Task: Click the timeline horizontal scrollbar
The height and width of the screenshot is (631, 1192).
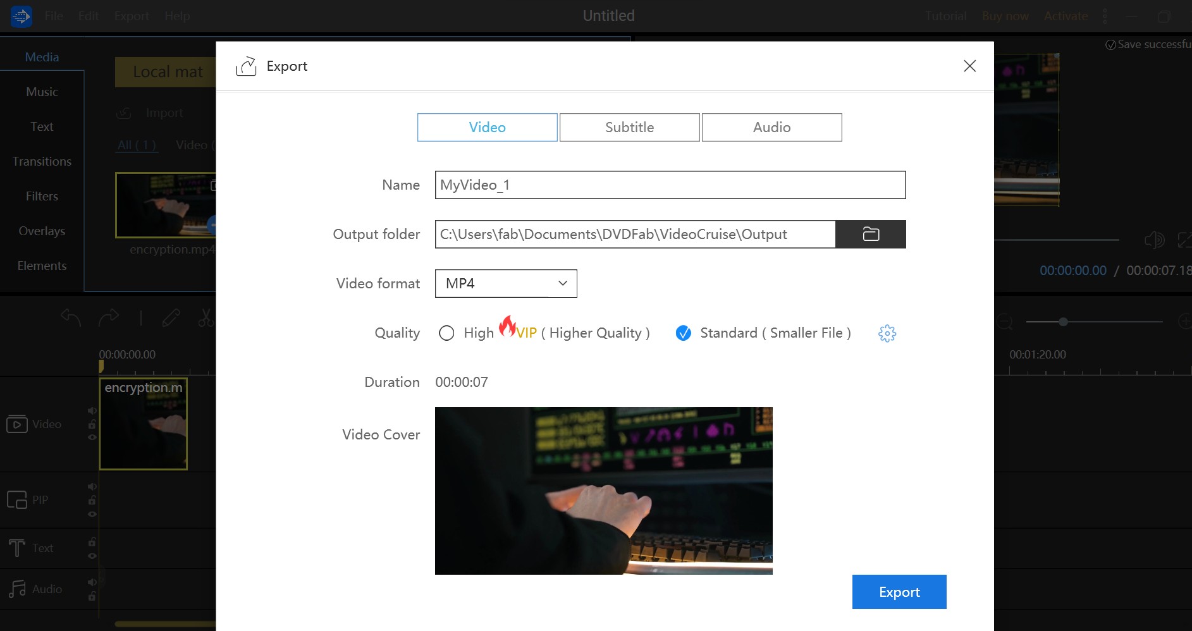Action: pos(165,624)
